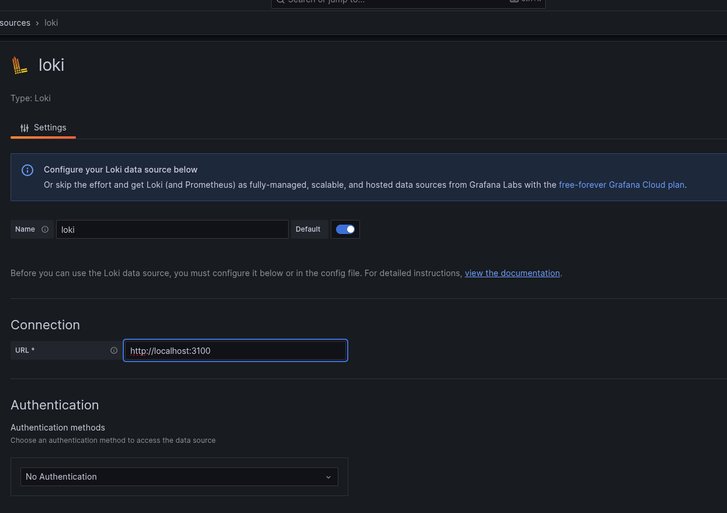Click the loki breadcrumb item
Screen dimensions: 727x513
point(51,23)
